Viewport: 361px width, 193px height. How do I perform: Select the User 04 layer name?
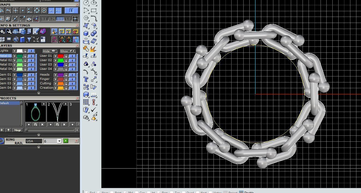pos(46,69)
